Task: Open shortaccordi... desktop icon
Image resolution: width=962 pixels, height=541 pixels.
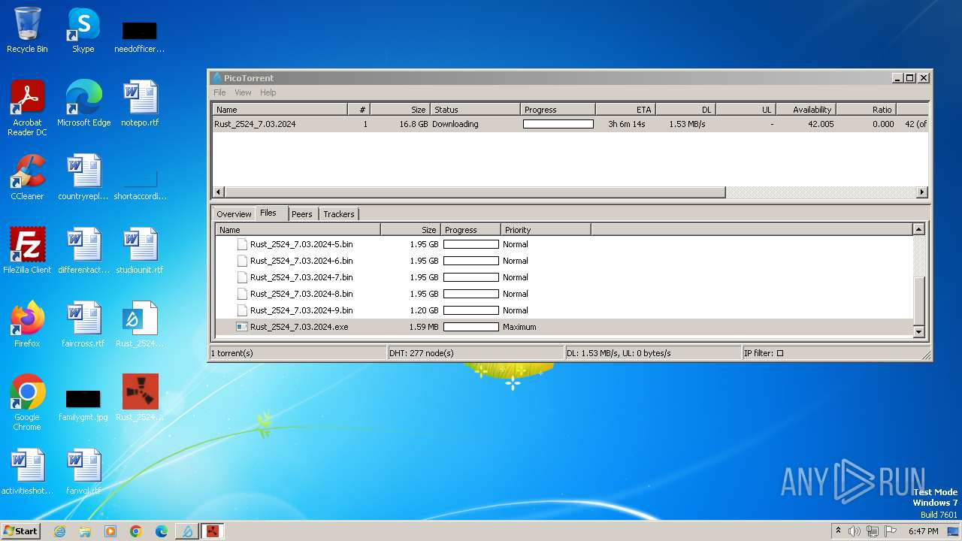Action: click(140, 186)
